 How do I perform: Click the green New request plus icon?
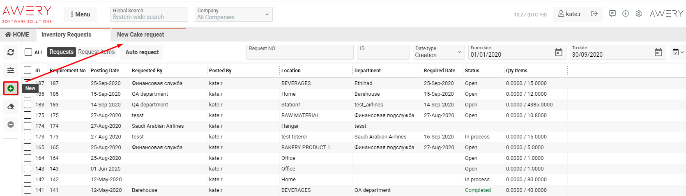click(11, 88)
